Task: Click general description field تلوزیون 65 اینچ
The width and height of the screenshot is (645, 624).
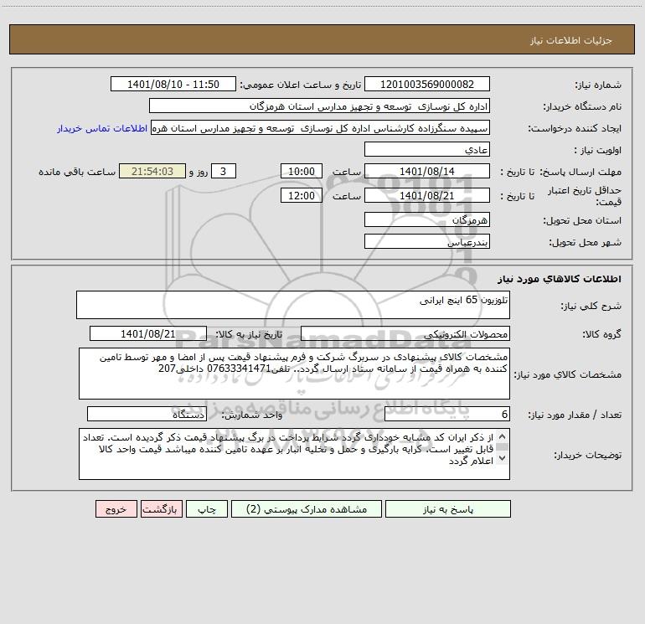Action: (293, 305)
